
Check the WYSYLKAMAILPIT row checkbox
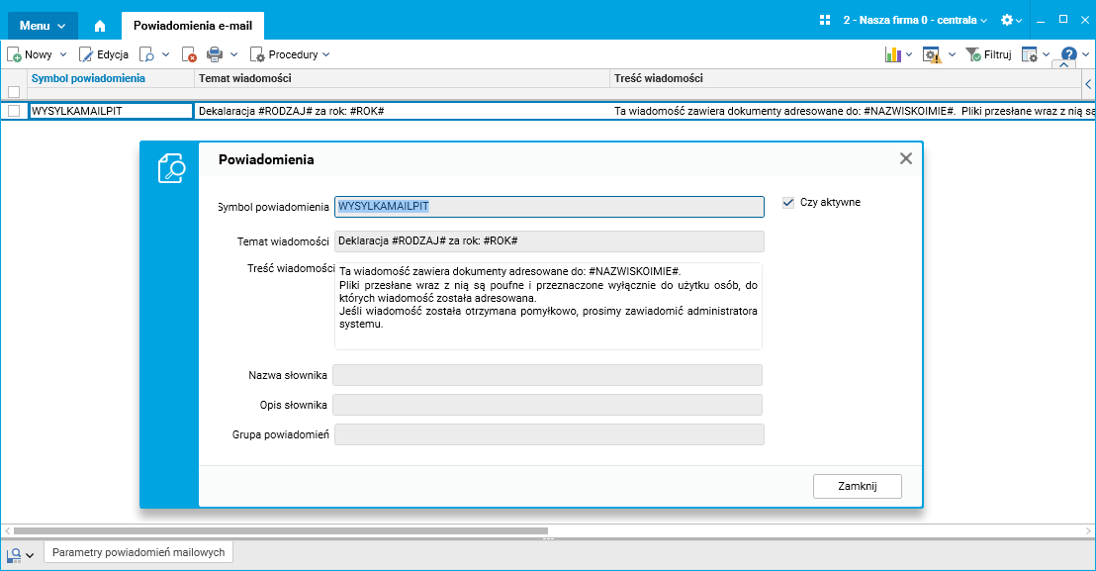pos(14,111)
